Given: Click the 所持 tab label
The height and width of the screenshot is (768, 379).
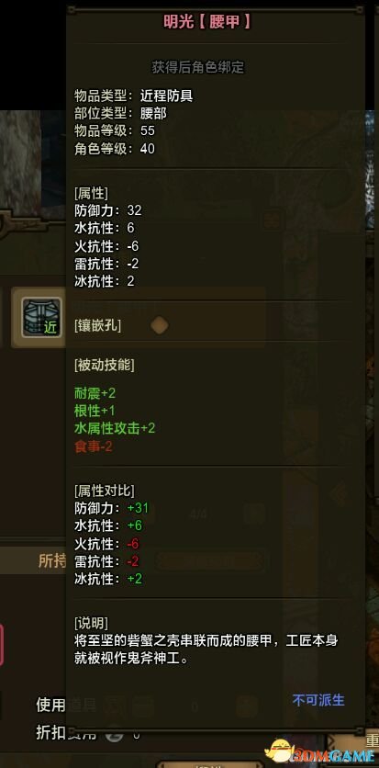Looking at the screenshot, I should [52, 560].
